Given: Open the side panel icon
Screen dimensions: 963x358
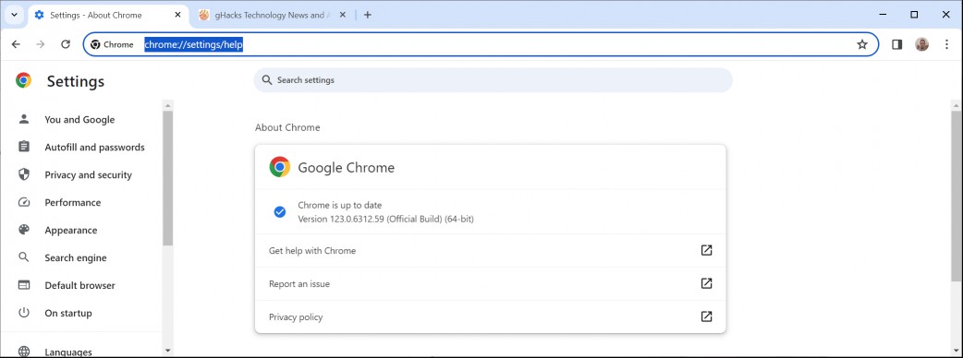Looking at the screenshot, I should pos(896,44).
